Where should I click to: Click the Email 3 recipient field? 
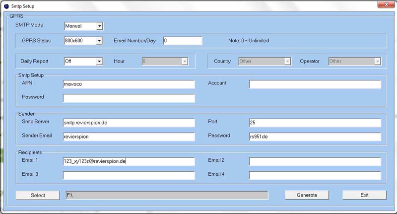click(x=129, y=175)
